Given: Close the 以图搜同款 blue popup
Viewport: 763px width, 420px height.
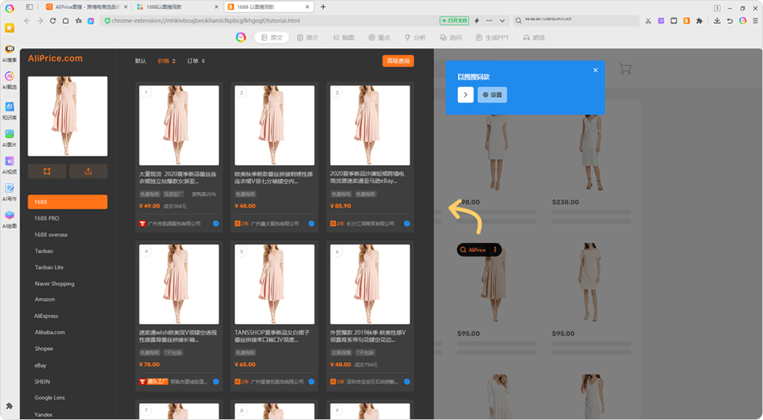Looking at the screenshot, I should click(x=595, y=70).
